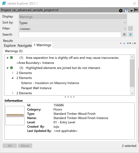
Task: Click the Name value Standard Timber-Wood Finish Instance
Action: (x=81, y=118)
